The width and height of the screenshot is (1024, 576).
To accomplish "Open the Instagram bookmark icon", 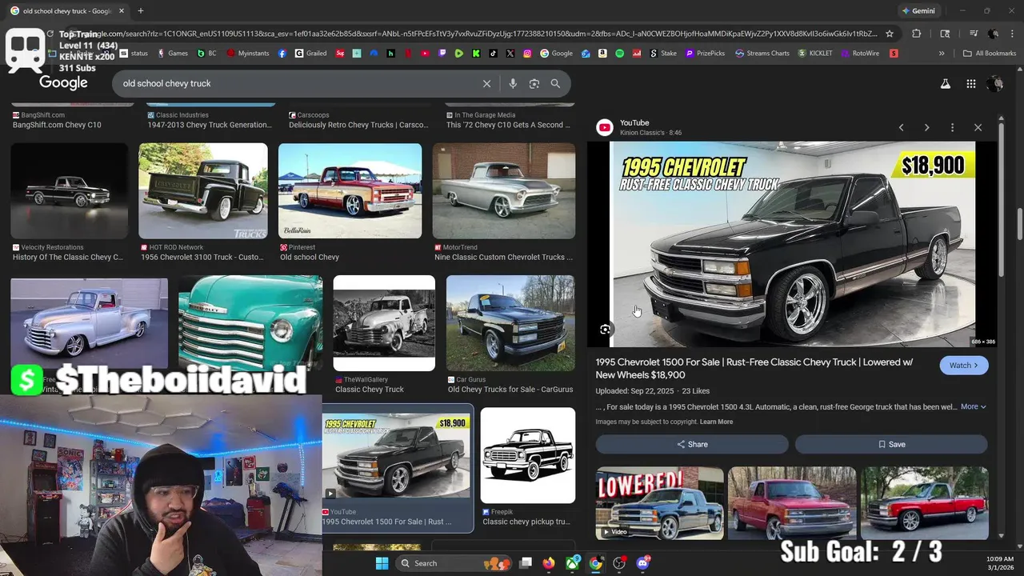I will [528, 54].
